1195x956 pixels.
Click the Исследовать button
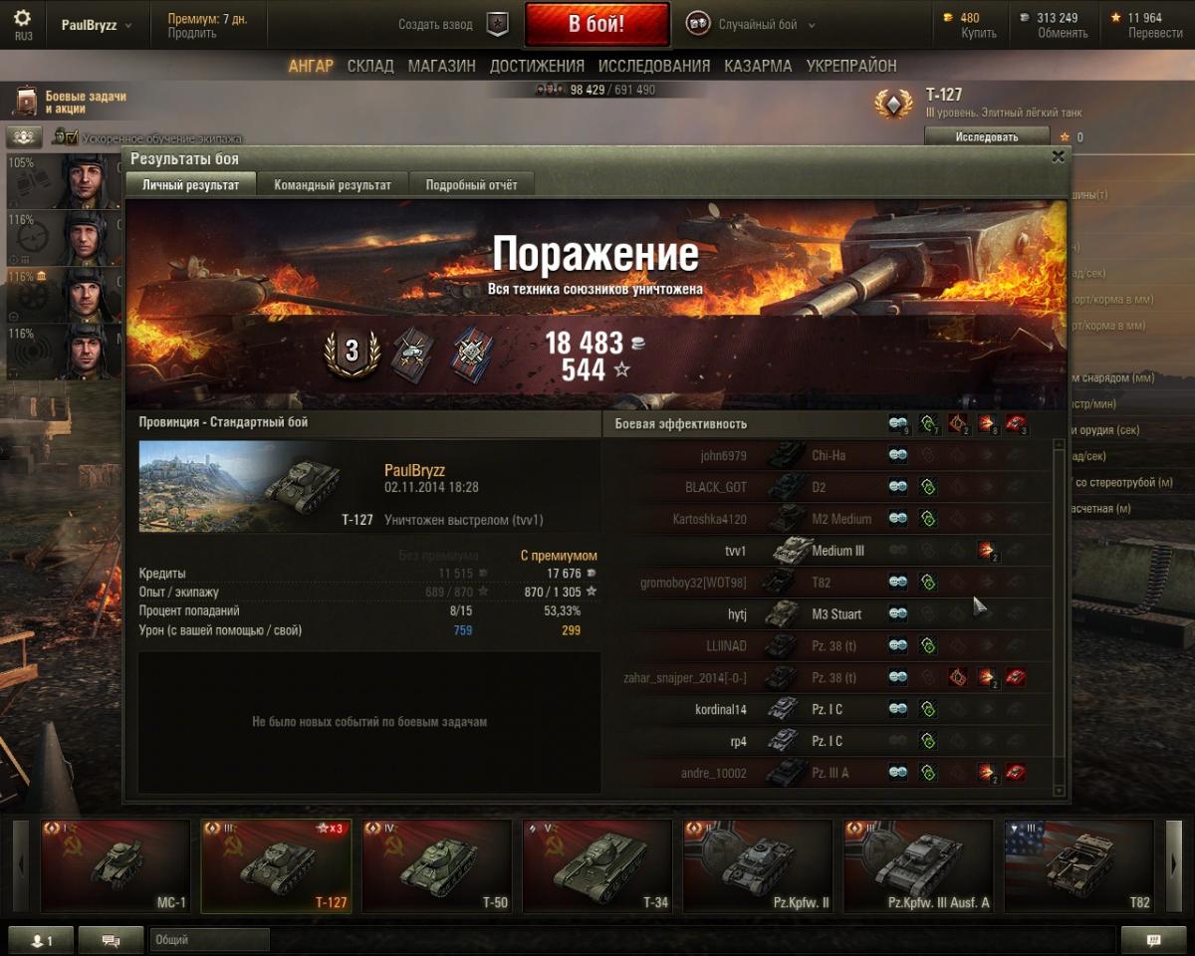[x=987, y=136]
